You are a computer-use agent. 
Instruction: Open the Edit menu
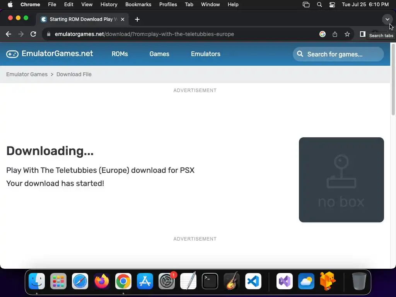[x=68, y=5]
